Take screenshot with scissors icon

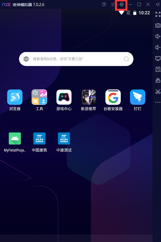(158, 91)
